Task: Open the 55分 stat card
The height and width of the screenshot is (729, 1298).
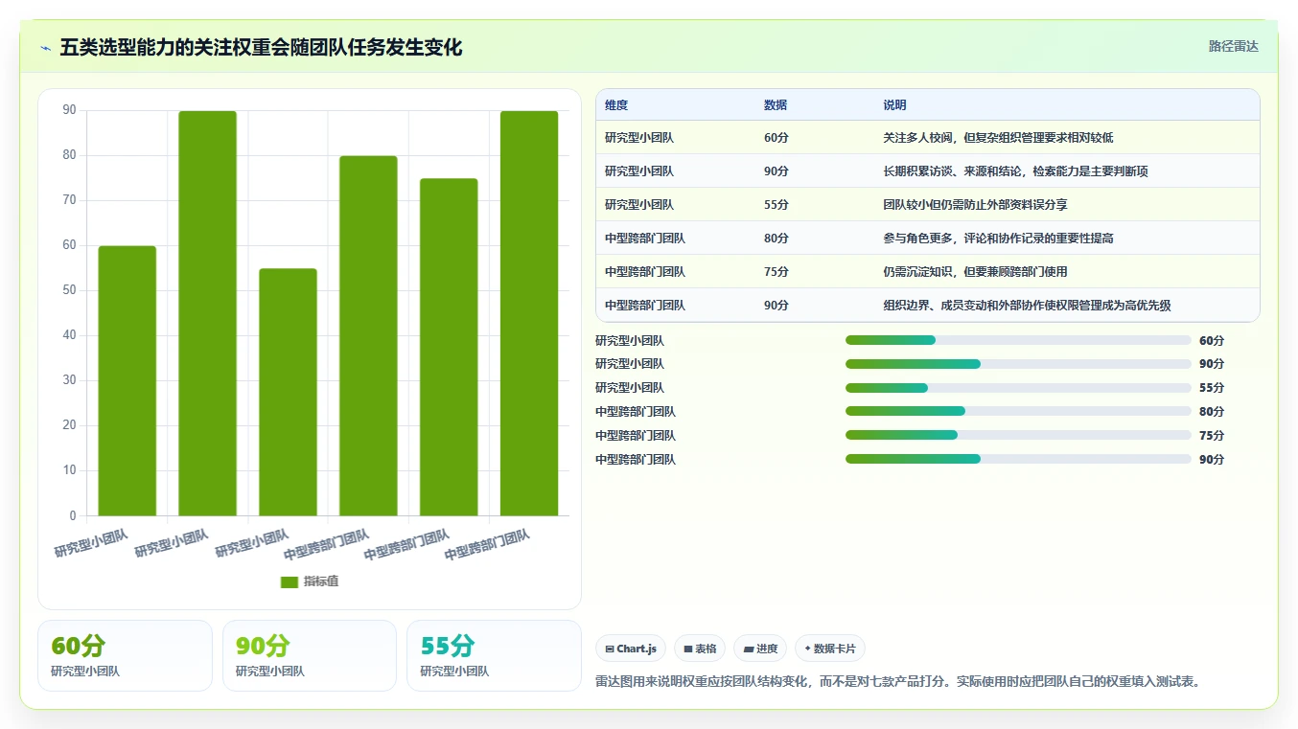Action: click(x=494, y=655)
